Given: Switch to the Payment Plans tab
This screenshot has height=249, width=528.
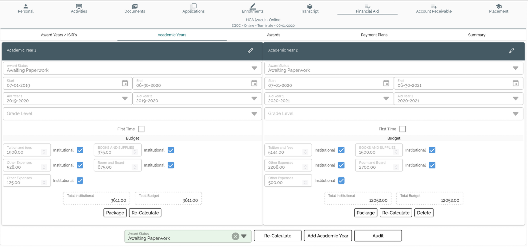Looking at the screenshot, I should (374, 35).
